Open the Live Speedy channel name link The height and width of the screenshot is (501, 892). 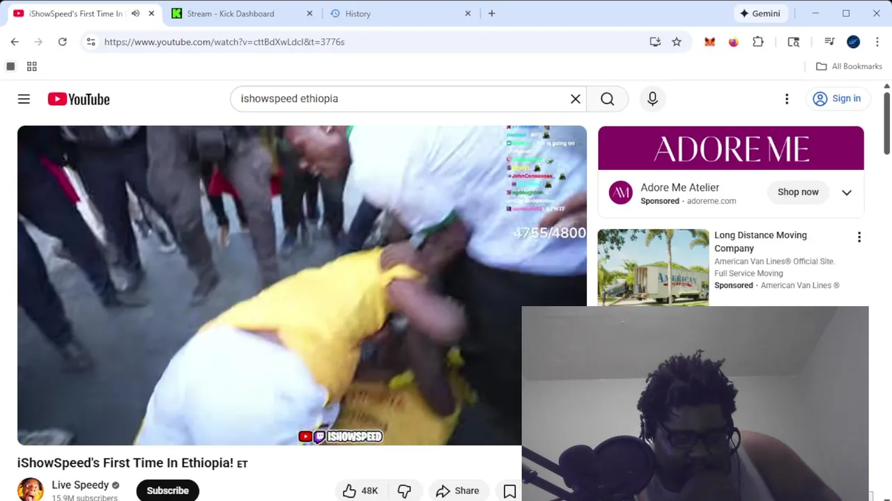coord(80,485)
